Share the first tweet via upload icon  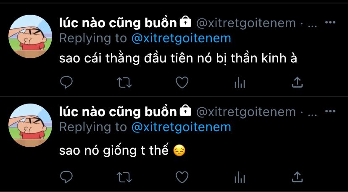(297, 83)
